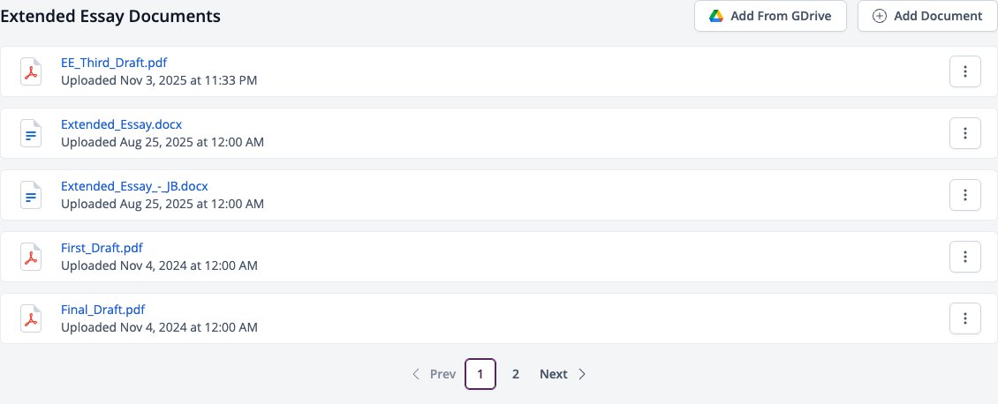Expand the kebab menu for Extended_Essay_-_JB.docx
Viewport: 998px width, 404px height.
[965, 195]
